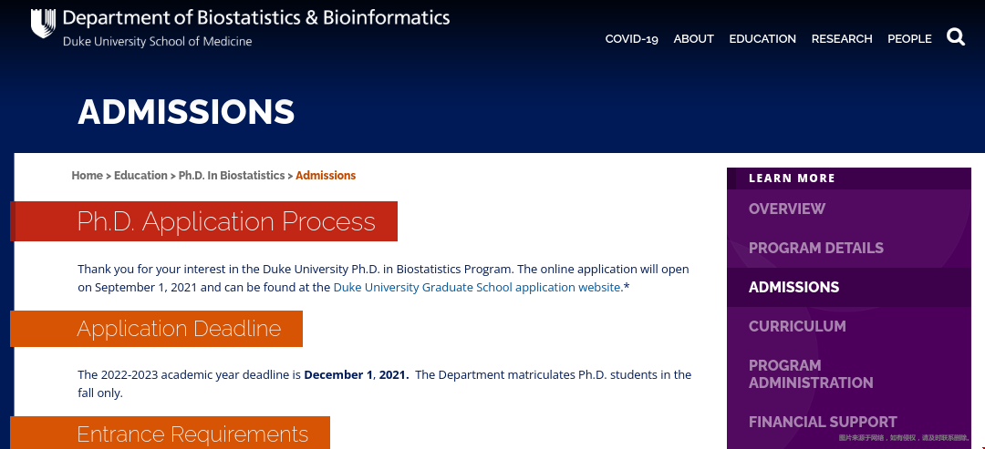The height and width of the screenshot is (449, 985).
Task: Click the Home breadcrumb link
Action: (87, 176)
